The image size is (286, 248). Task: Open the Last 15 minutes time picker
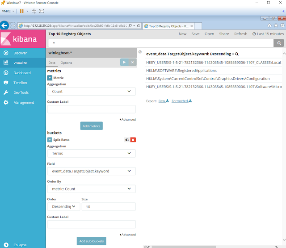(x=268, y=34)
